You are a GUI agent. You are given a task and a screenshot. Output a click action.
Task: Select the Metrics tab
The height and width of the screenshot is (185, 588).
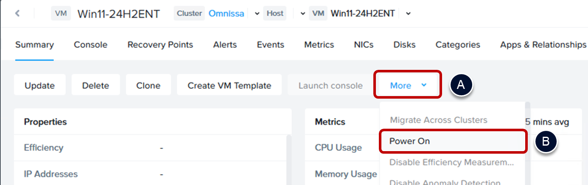tap(319, 44)
